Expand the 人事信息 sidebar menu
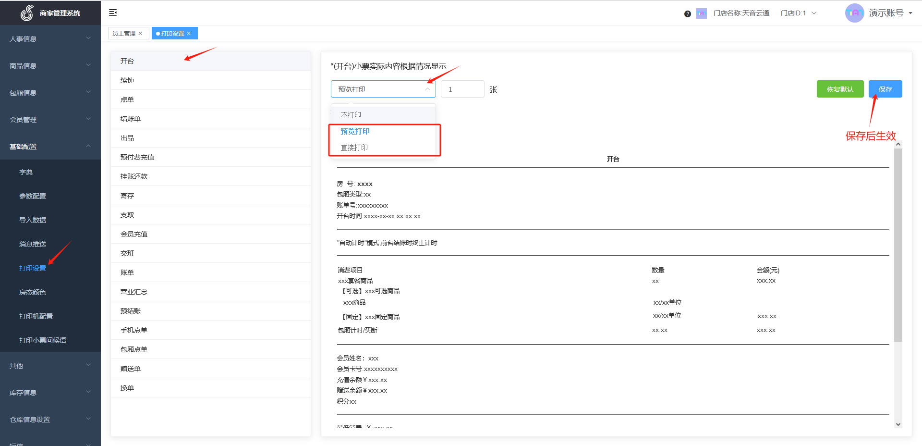Viewport: 922px width, 446px height. [50, 38]
